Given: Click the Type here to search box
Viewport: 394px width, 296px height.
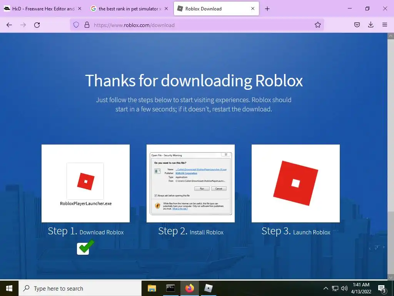Looking at the screenshot, I should [80, 288].
